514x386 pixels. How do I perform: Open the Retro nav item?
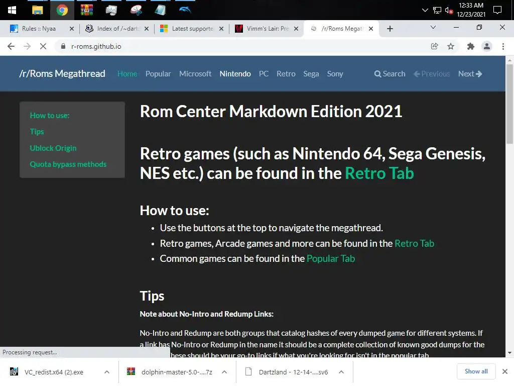coord(286,74)
